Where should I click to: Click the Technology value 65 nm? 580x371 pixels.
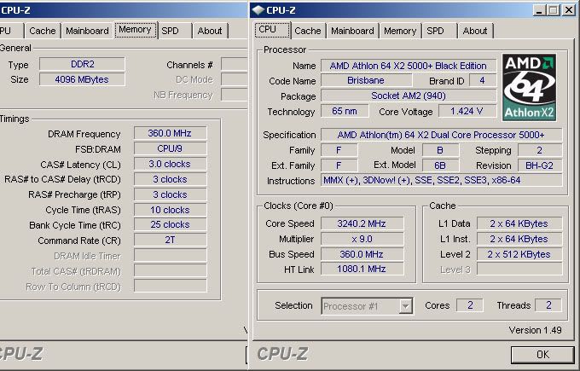tap(345, 111)
